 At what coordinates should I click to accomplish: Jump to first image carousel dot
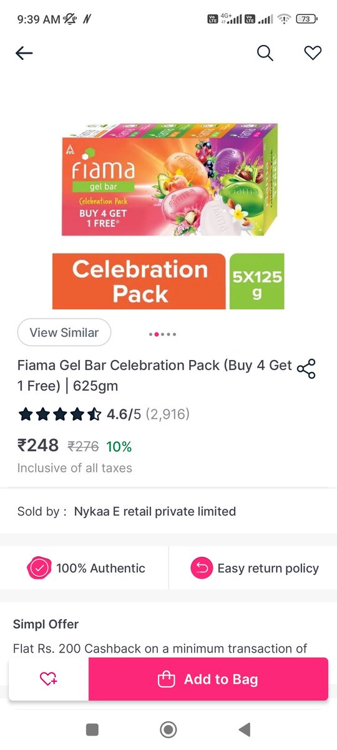coord(151,334)
